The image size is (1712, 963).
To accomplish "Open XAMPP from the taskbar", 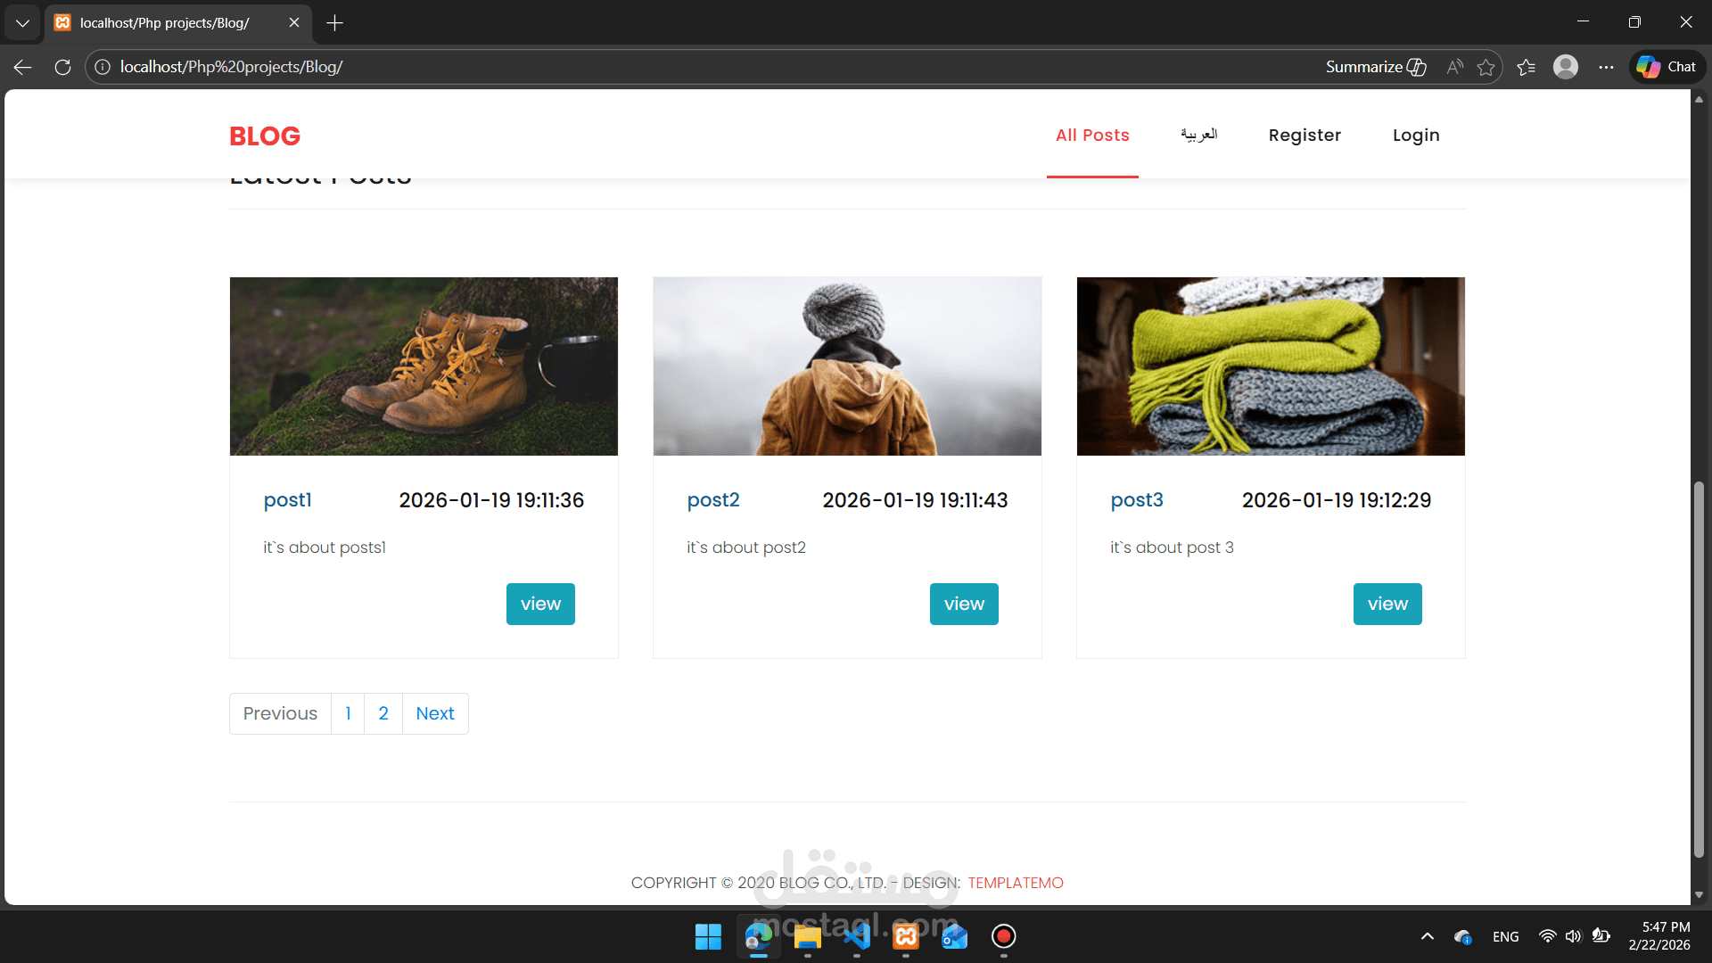I will [906, 936].
